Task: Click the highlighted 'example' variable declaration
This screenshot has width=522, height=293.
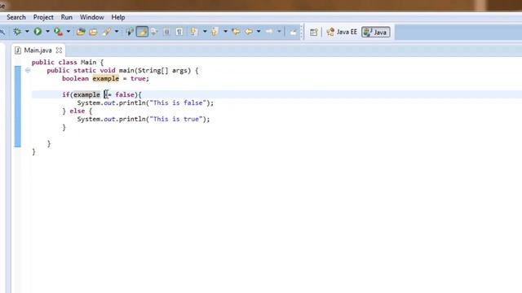Action: pyautogui.click(x=105, y=78)
